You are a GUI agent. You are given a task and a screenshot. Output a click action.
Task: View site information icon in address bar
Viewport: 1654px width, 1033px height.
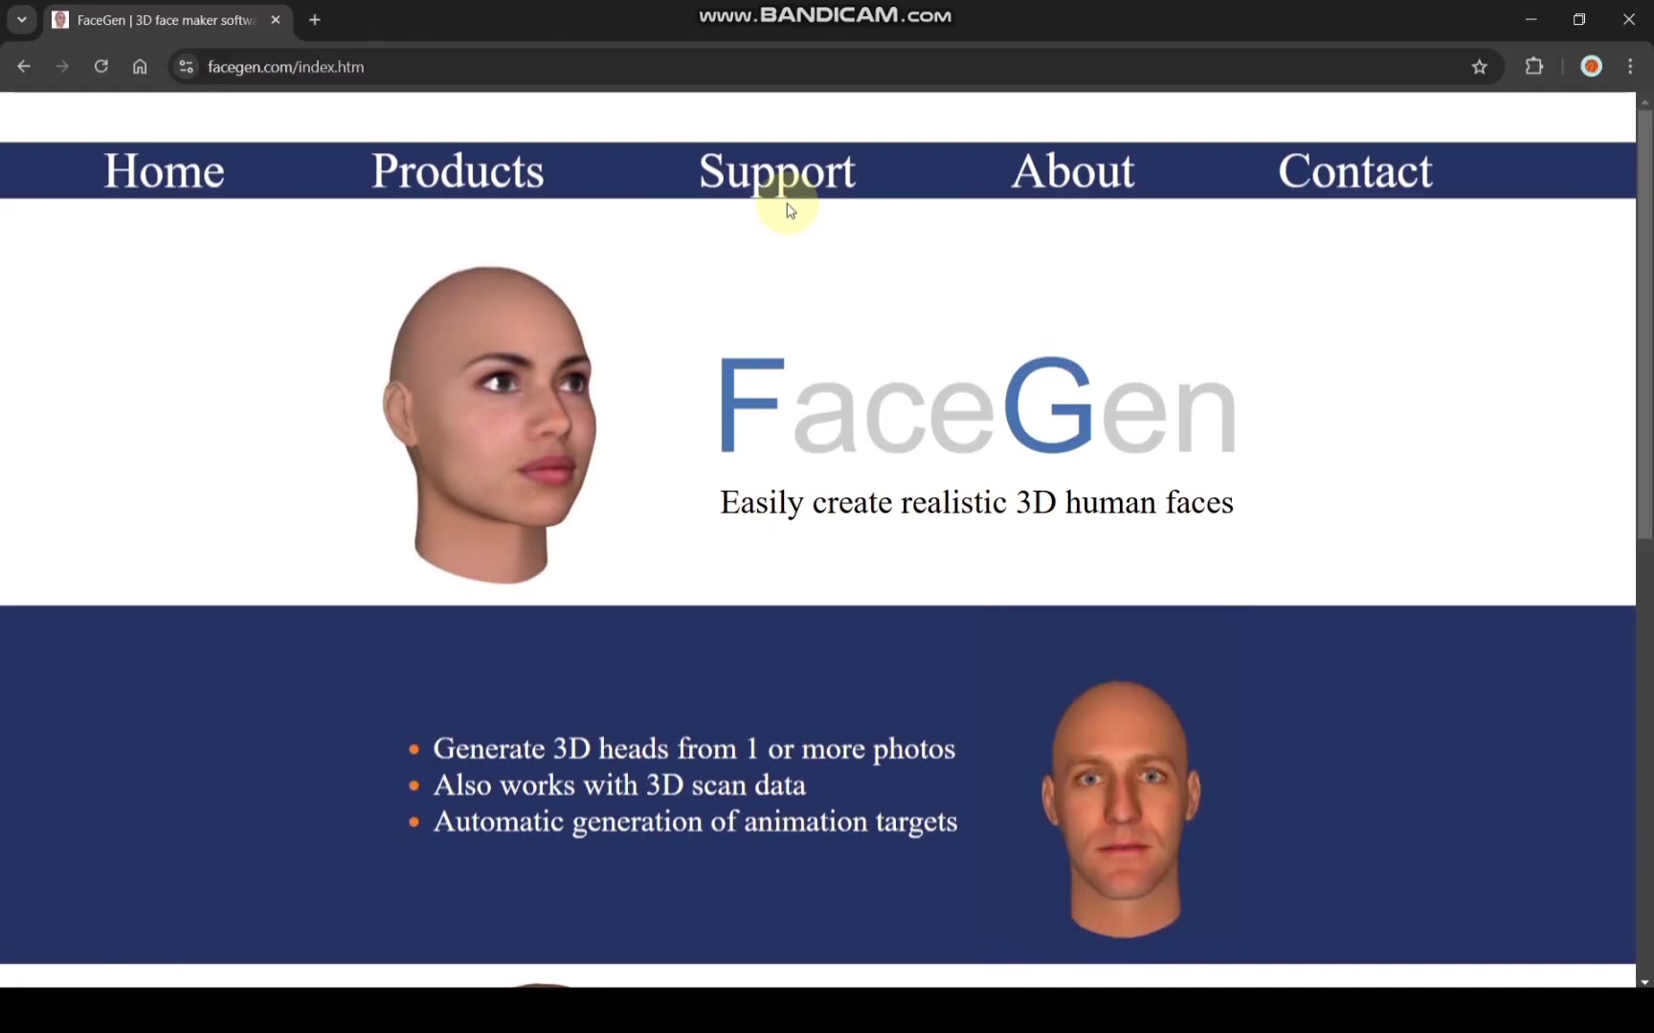[187, 67]
